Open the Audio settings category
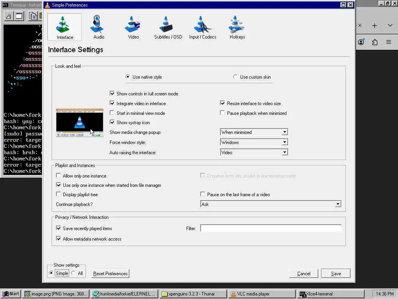The image size is (398, 299). tap(99, 27)
